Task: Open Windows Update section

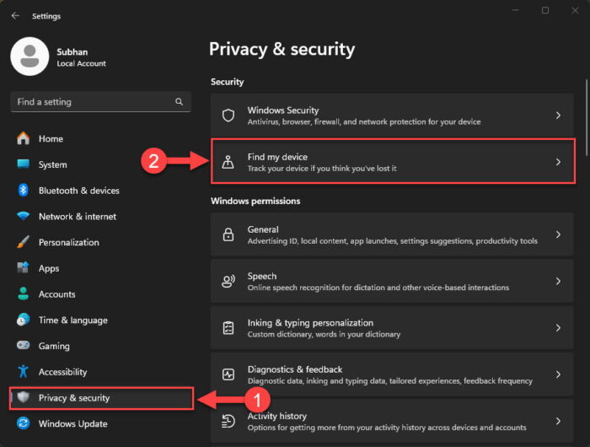Action: pos(73,423)
